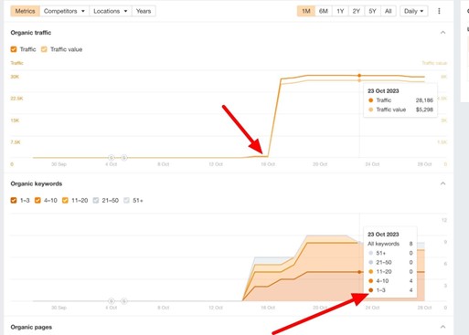Screen dimensions: 469x335
Task: Toggle the Traffic value checkbox
Action: point(44,49)
